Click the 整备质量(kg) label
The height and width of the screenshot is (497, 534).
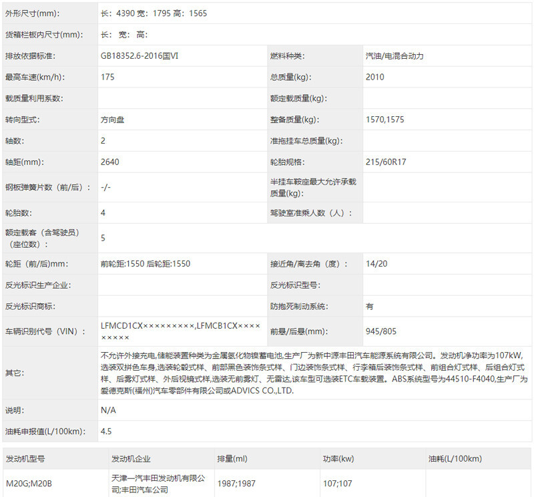coord(294,120)
